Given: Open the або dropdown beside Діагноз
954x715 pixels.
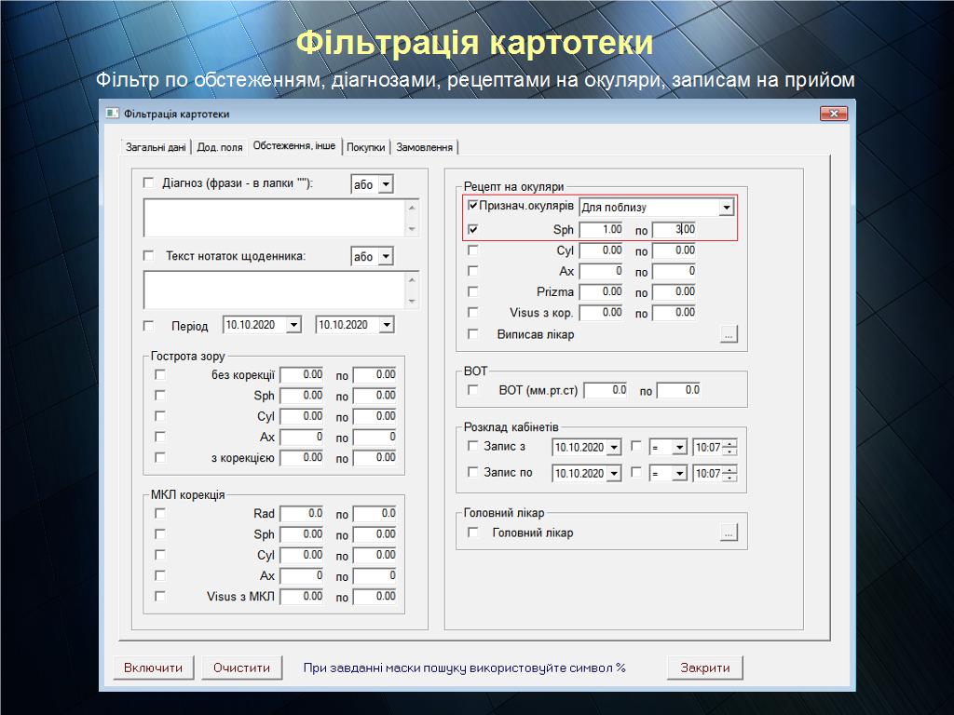Looking at the screenshot, I should coord(386,184).
